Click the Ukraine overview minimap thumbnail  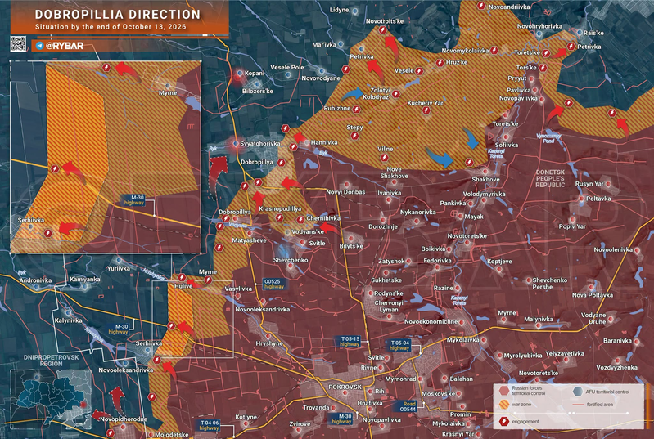coord(51,399)
